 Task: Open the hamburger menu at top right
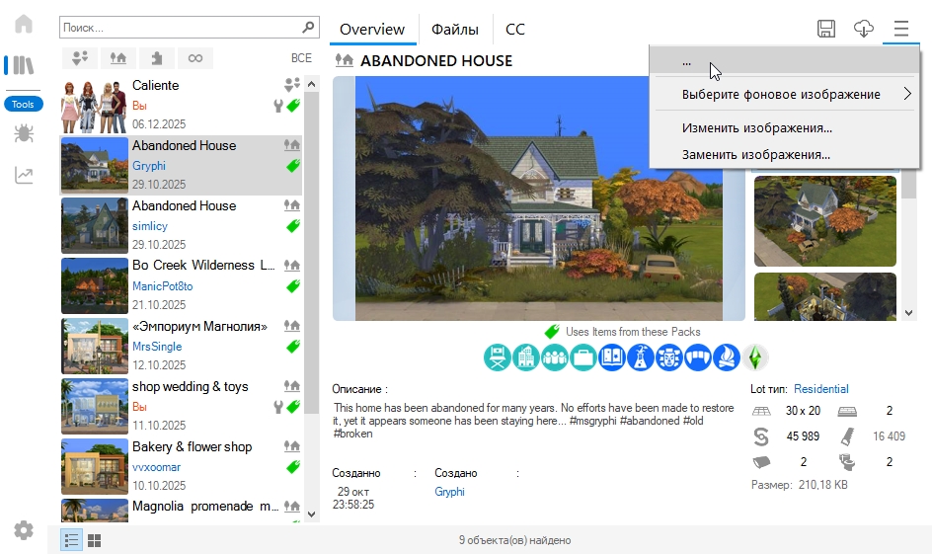pos(901,29)
